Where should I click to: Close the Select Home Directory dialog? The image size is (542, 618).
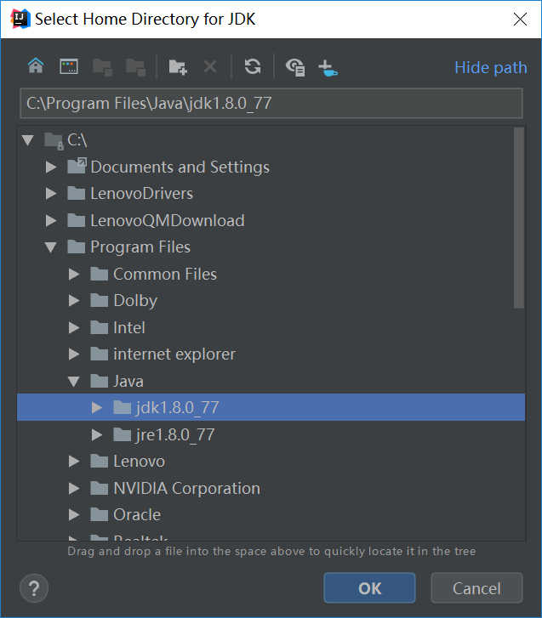[521, 19]
